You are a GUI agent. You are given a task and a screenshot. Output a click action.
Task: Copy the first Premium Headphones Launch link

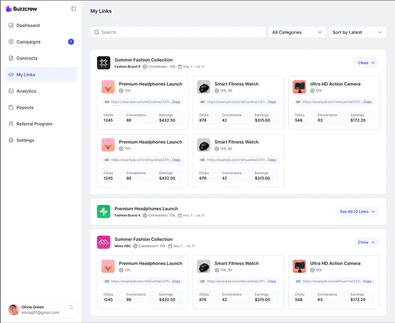click(x=177, y=102)
